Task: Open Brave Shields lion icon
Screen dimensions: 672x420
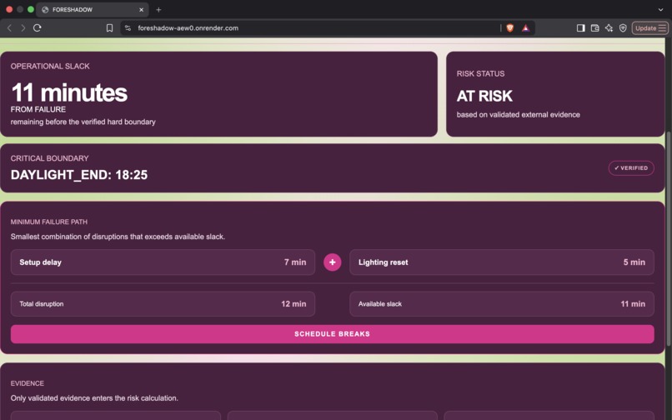Action: pyautogui.click(x=510, y=27)
